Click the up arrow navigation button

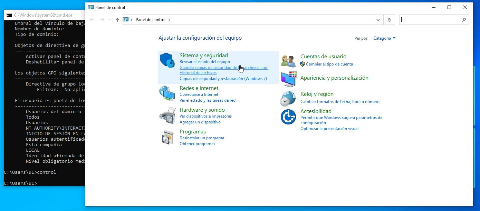[117, 20]
